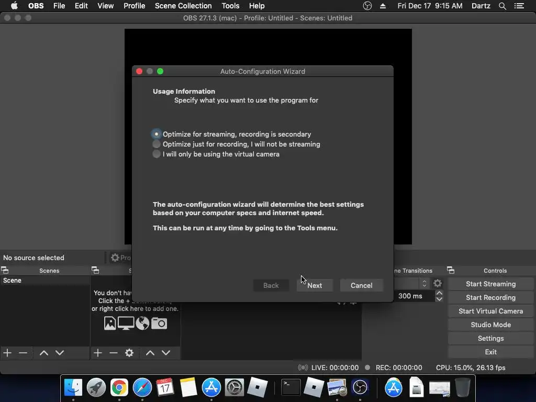Open the Trash in the Dock
Screen dimensions: 536x402
[x=463, y=388]
